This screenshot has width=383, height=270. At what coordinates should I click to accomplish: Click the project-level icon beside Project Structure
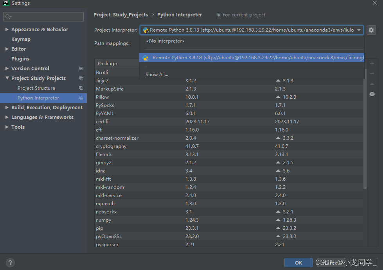pos(81,88)
